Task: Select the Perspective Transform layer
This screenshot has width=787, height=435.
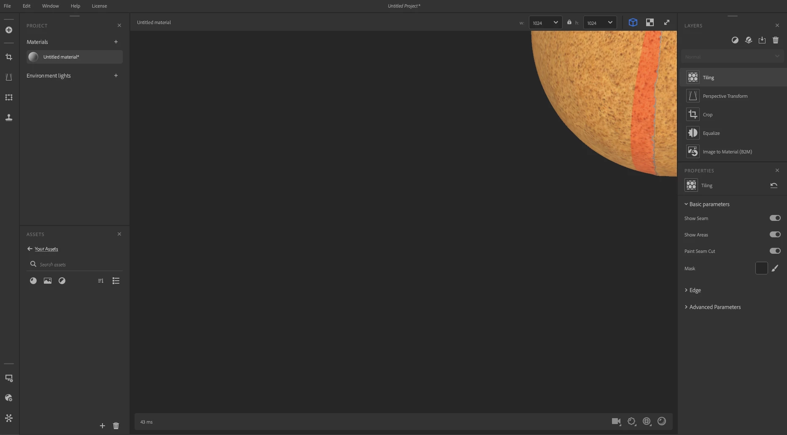Action: [x=733, y=96]
